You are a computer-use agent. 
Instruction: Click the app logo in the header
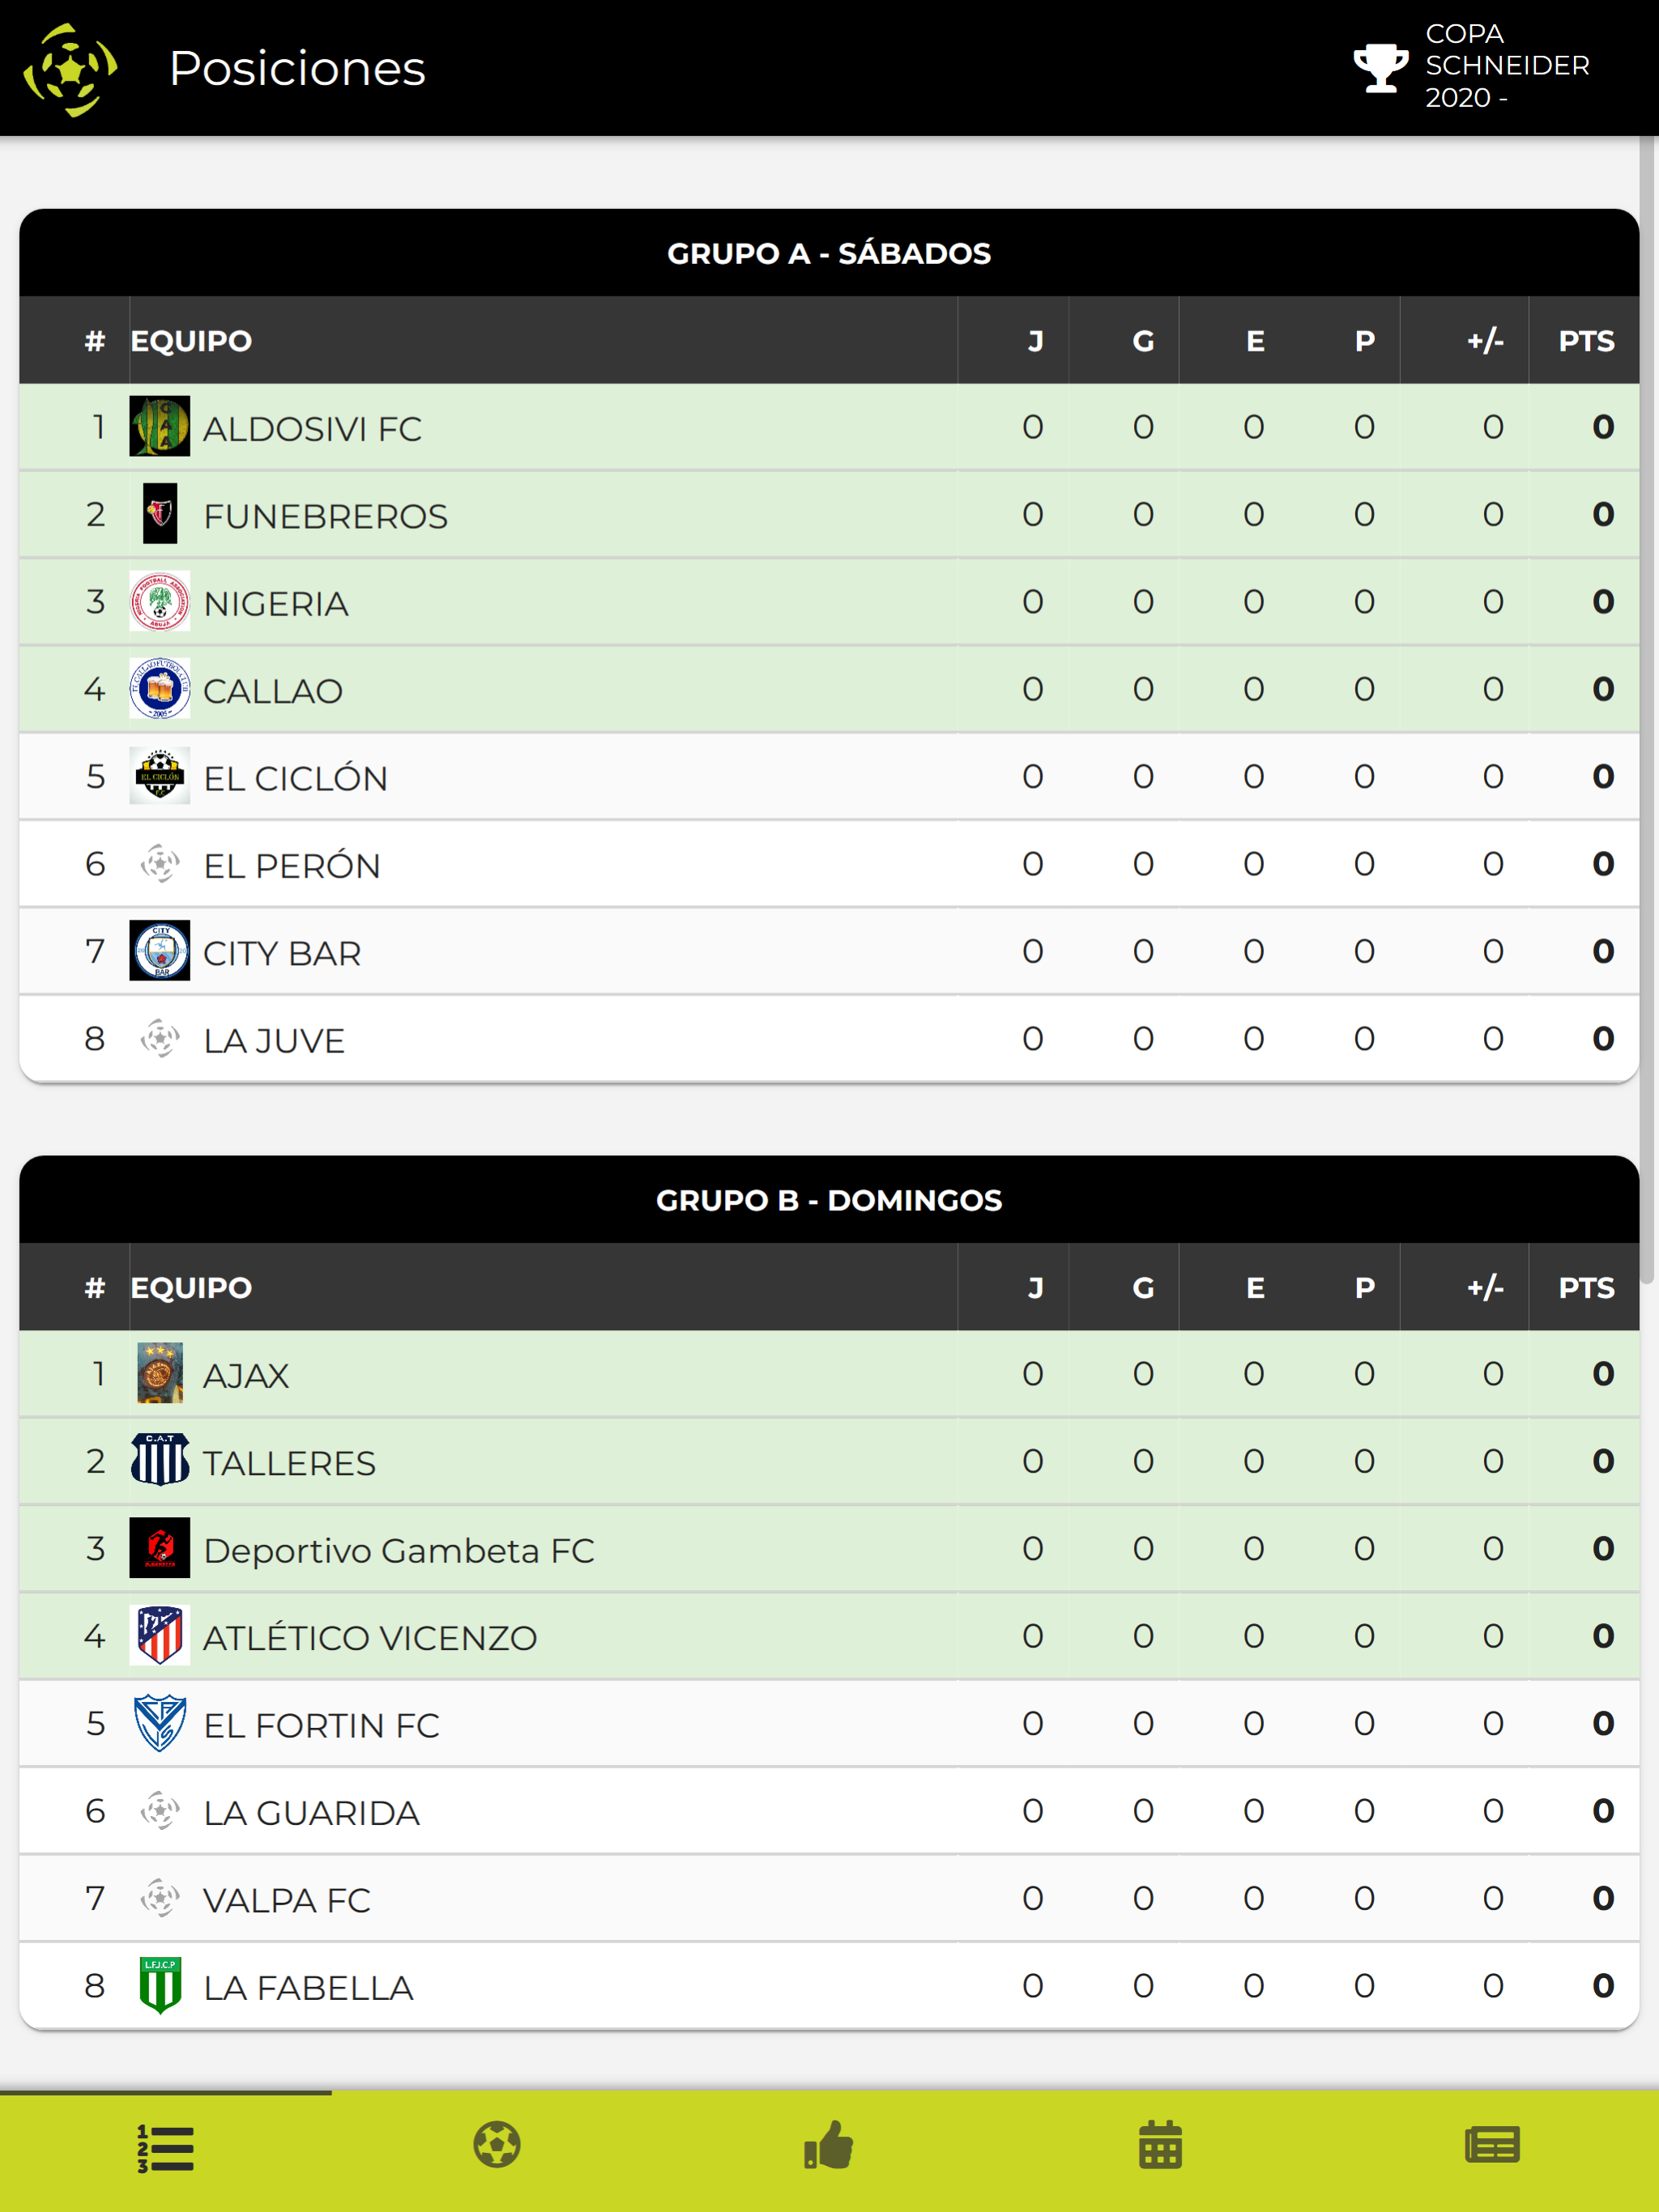(70, 69)
